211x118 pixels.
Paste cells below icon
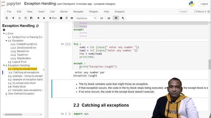(32, 18)
